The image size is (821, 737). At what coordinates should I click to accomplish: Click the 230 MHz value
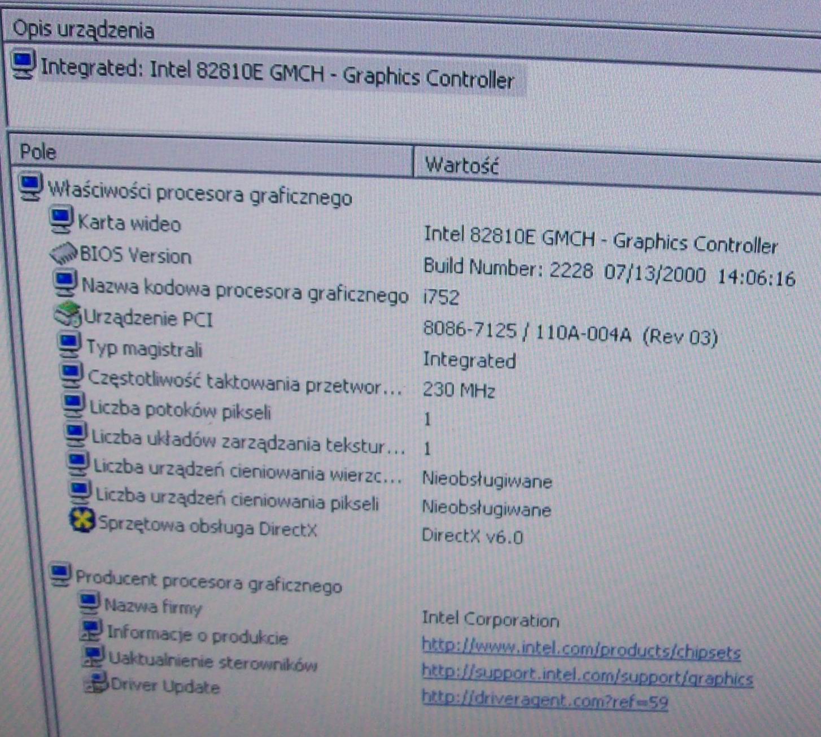click(x=458, y=390)
